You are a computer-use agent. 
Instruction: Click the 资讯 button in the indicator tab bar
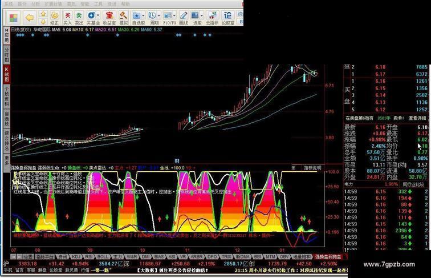point(62,256)
